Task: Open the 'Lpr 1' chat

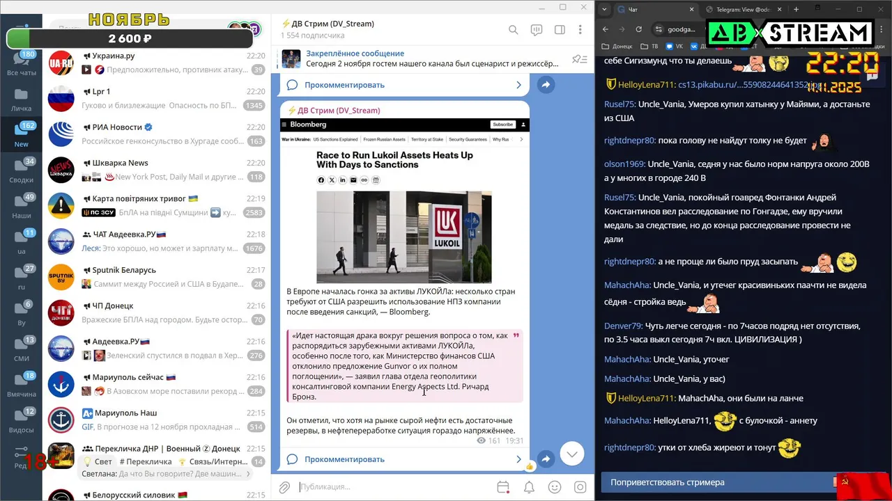Action: 157,98
